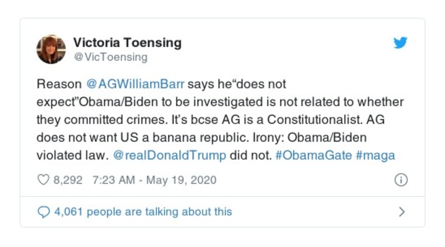The height and width of the screenshot is (247, 445).
Task: Follow the @AGWilliamBarr mention link
Action: click(x=135, y=84)
